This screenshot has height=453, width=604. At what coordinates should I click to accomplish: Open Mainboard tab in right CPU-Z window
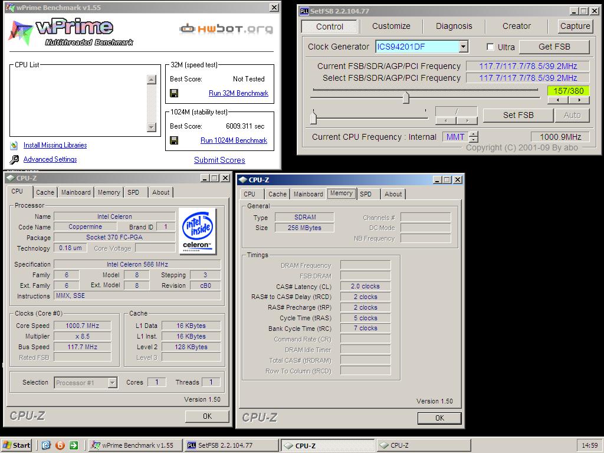point(308,194)
